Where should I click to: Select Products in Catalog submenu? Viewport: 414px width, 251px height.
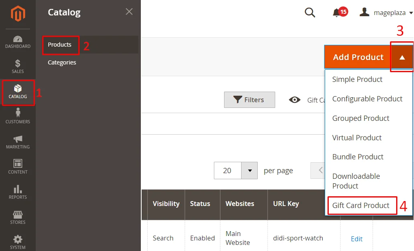(x=60, y=45)
